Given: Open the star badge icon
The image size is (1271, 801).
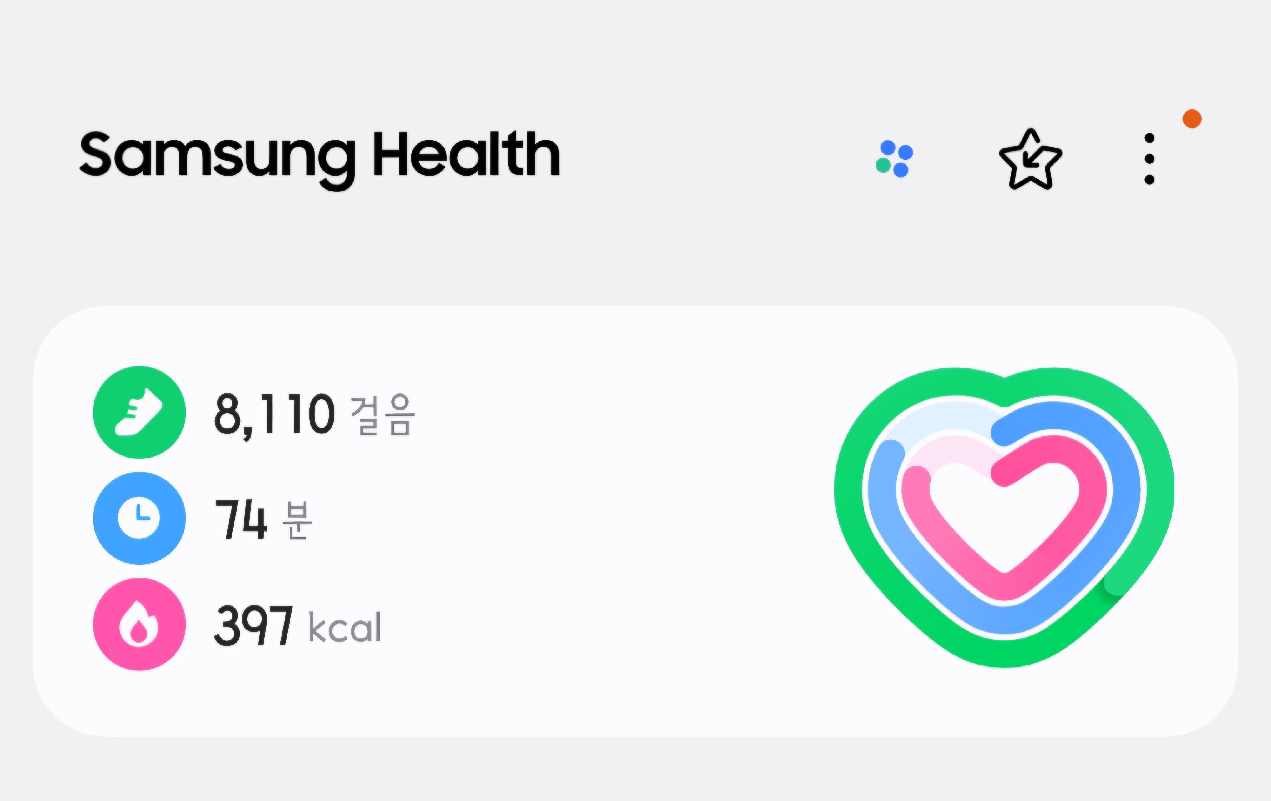Looking at the screenshot, I should [1030, 160].
